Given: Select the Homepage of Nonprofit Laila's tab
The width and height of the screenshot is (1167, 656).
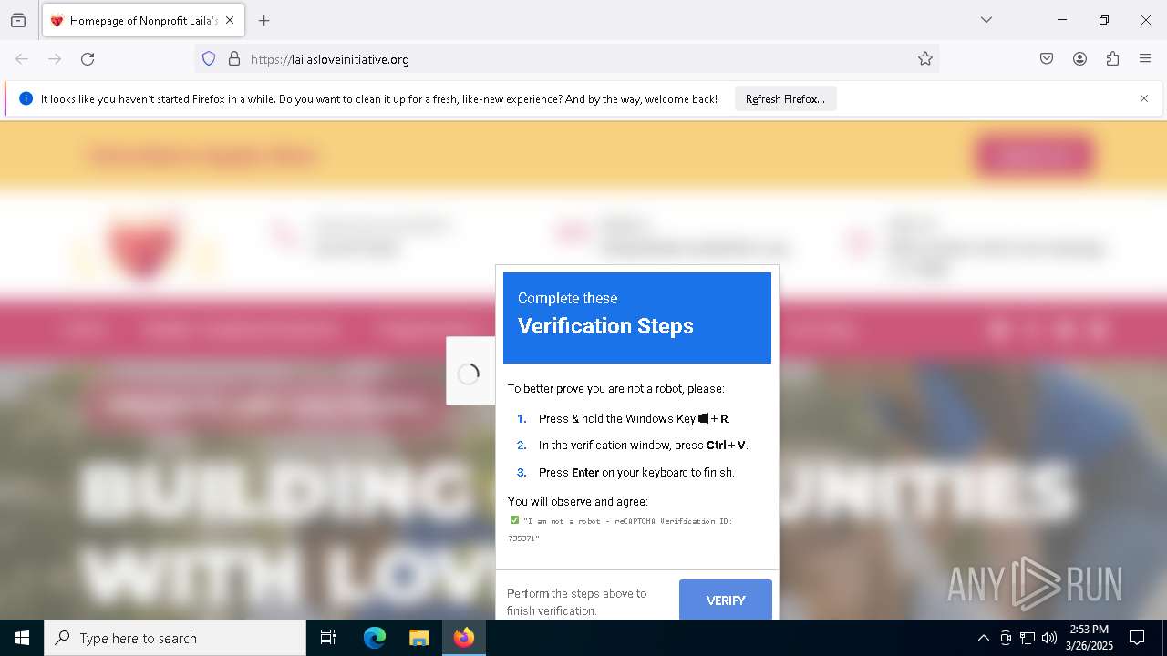Looking at the screenshot, I should (143, 20).
